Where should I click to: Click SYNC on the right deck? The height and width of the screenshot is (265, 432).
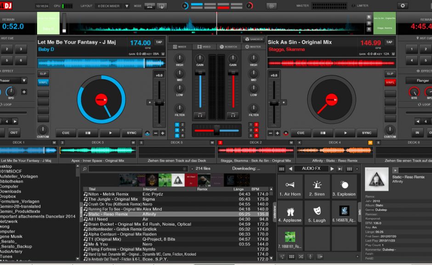pyautogui.click(x=367, y=132)
